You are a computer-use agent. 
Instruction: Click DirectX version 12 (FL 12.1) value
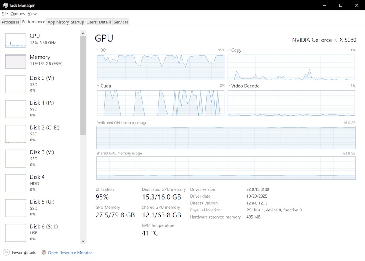tap(257, 203)
